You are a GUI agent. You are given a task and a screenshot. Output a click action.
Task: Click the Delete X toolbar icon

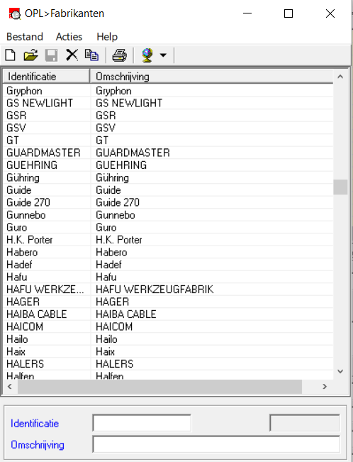tap(72, 55)
